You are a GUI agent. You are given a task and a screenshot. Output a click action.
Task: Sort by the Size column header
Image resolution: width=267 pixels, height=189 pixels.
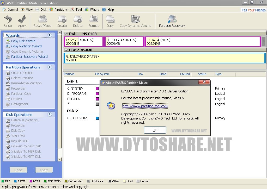pos(133,74)
